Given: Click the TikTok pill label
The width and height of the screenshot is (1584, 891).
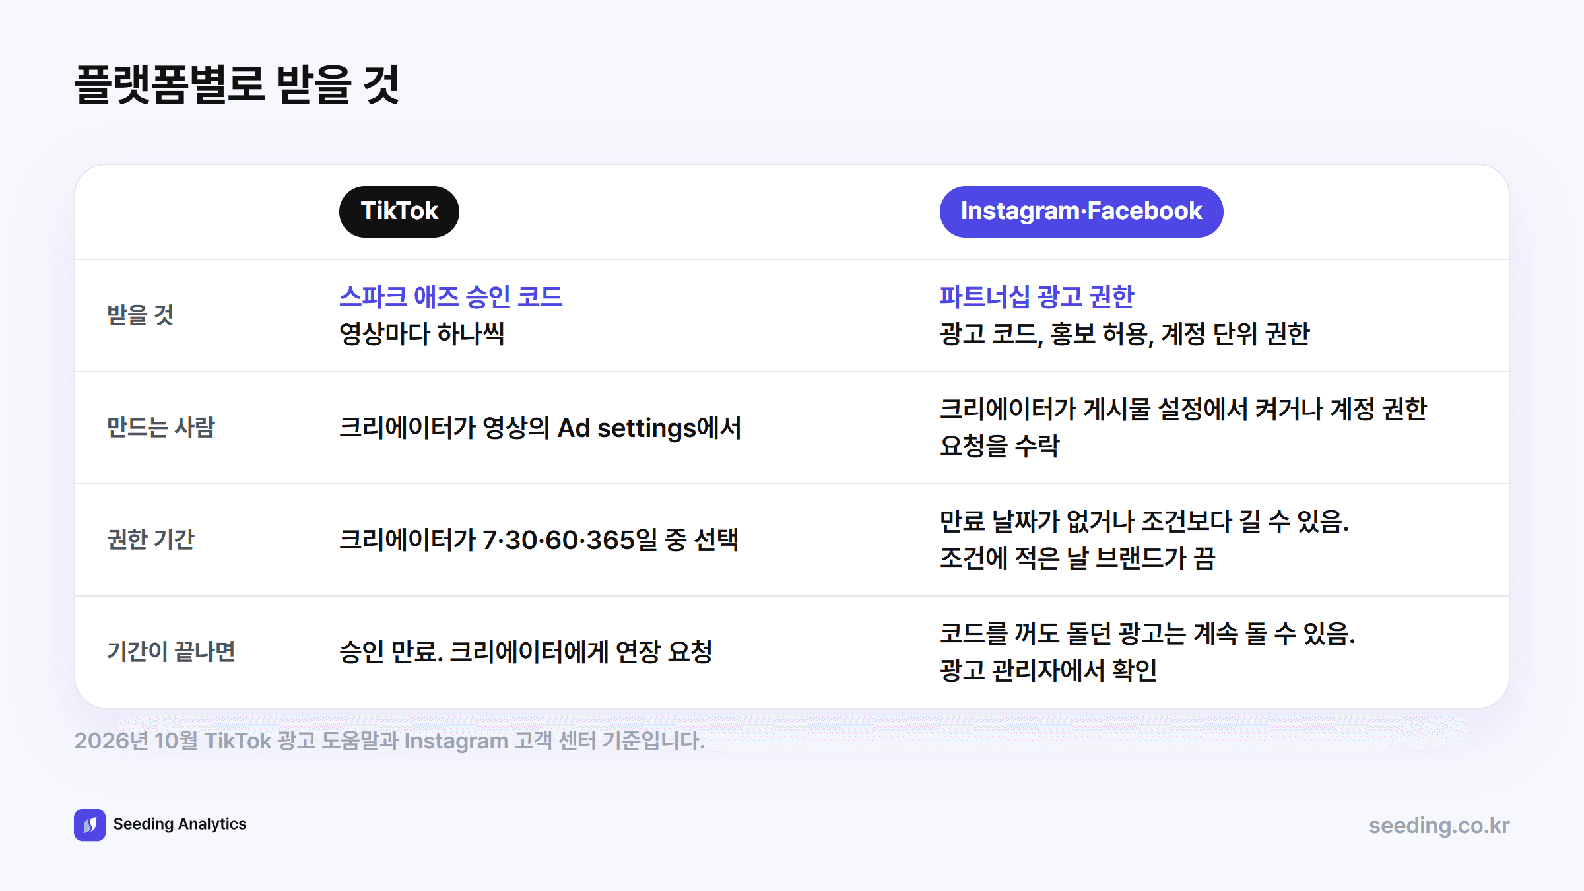Looking at the screenshot, I should pos(399,211).
